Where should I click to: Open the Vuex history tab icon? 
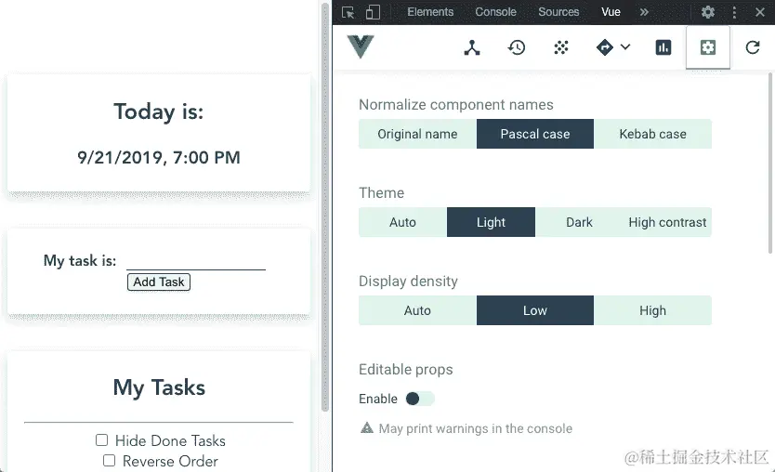coord(517,48)
